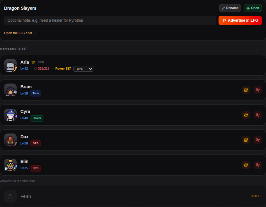
Task: Click Fenn's placeholder avatar icon
Action: 10,196
